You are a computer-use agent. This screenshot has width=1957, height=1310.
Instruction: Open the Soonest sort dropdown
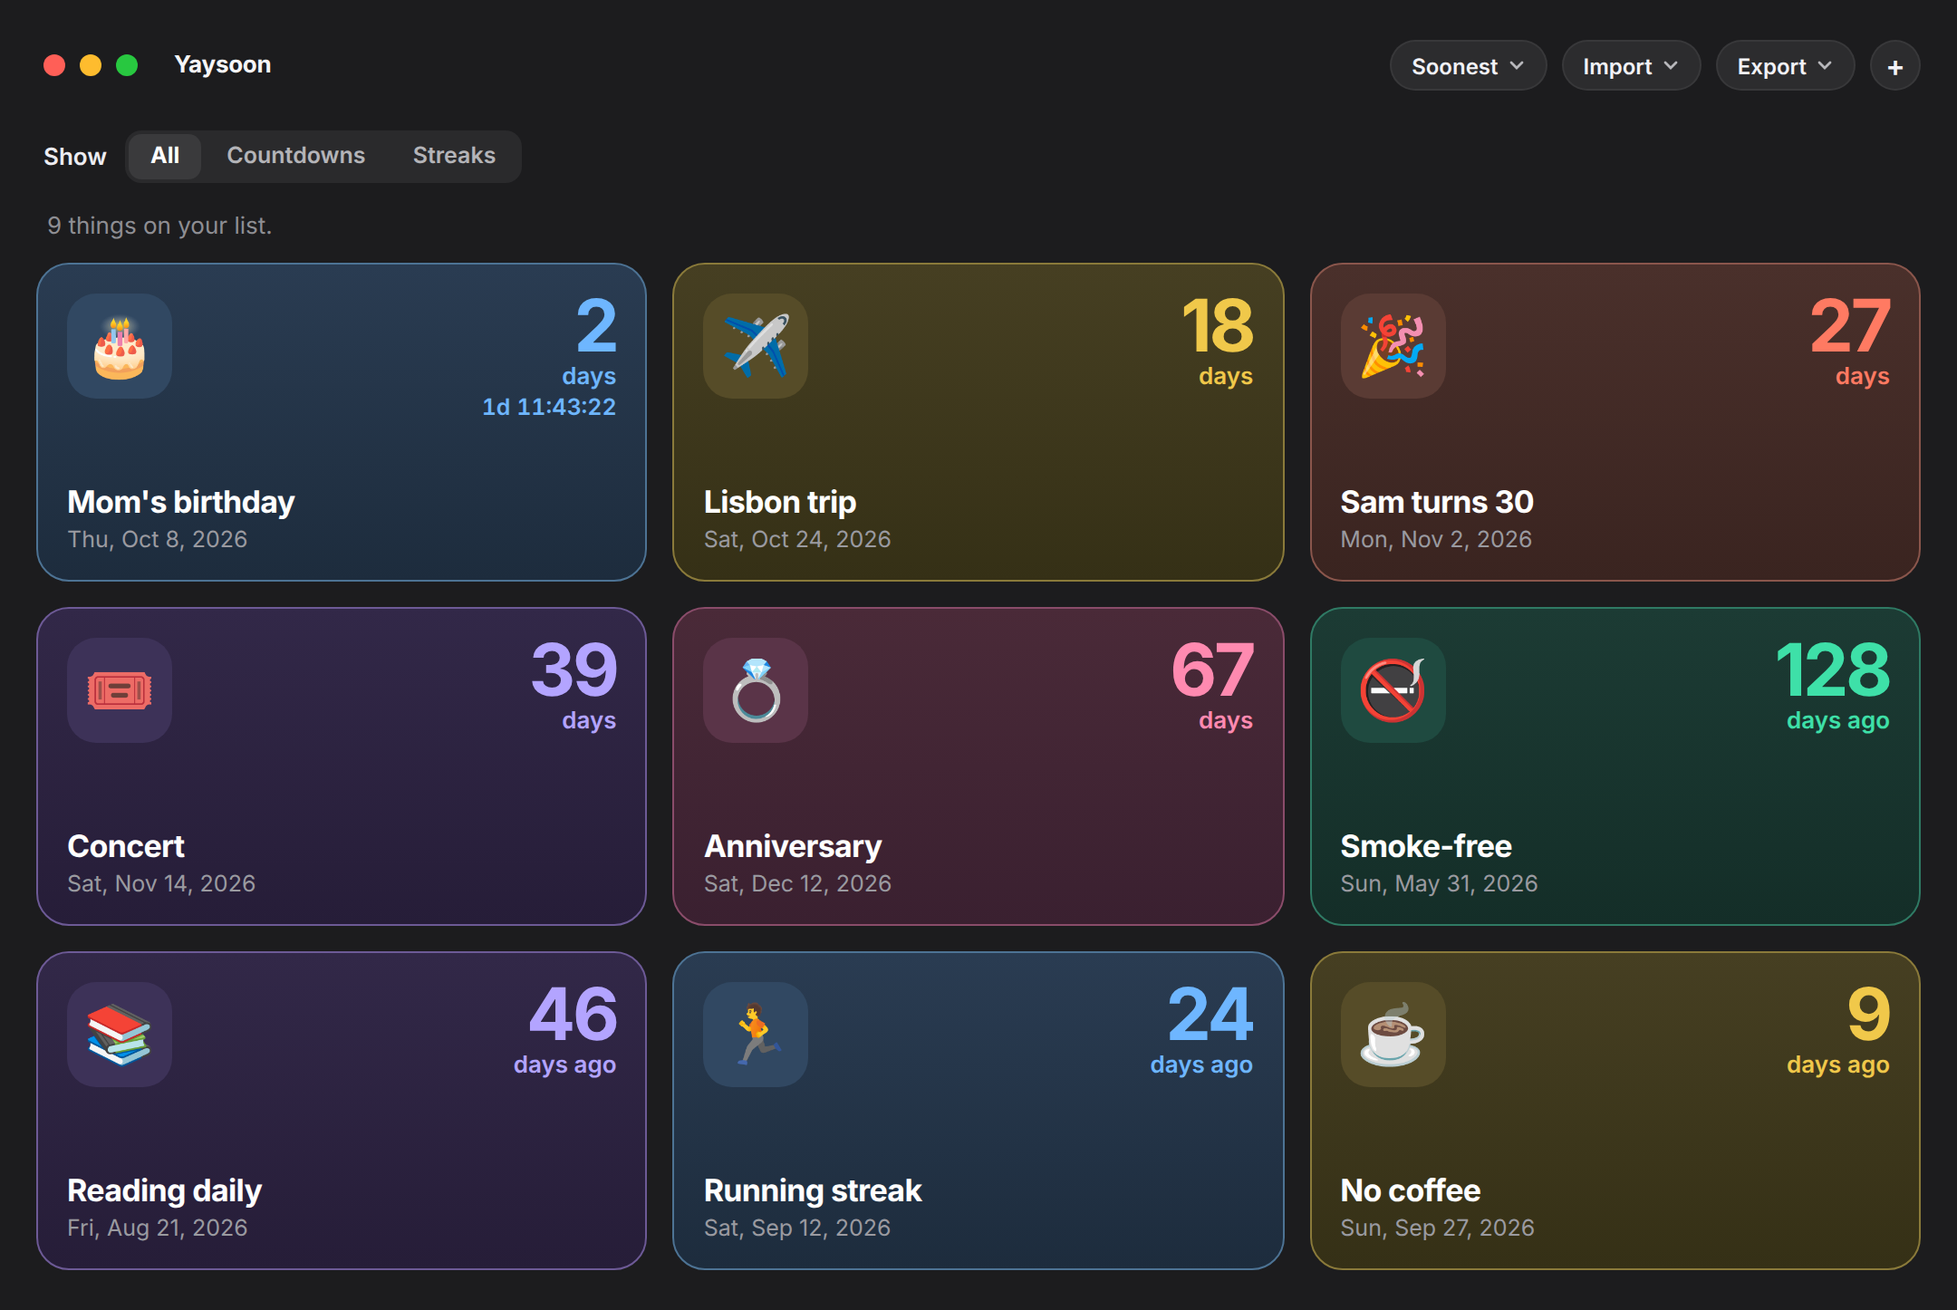coord(1468,66)
